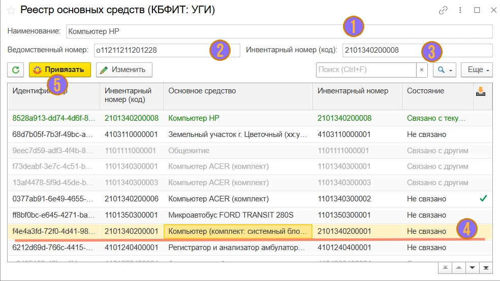Select the green Компьютер HP row

pos(250,118)
